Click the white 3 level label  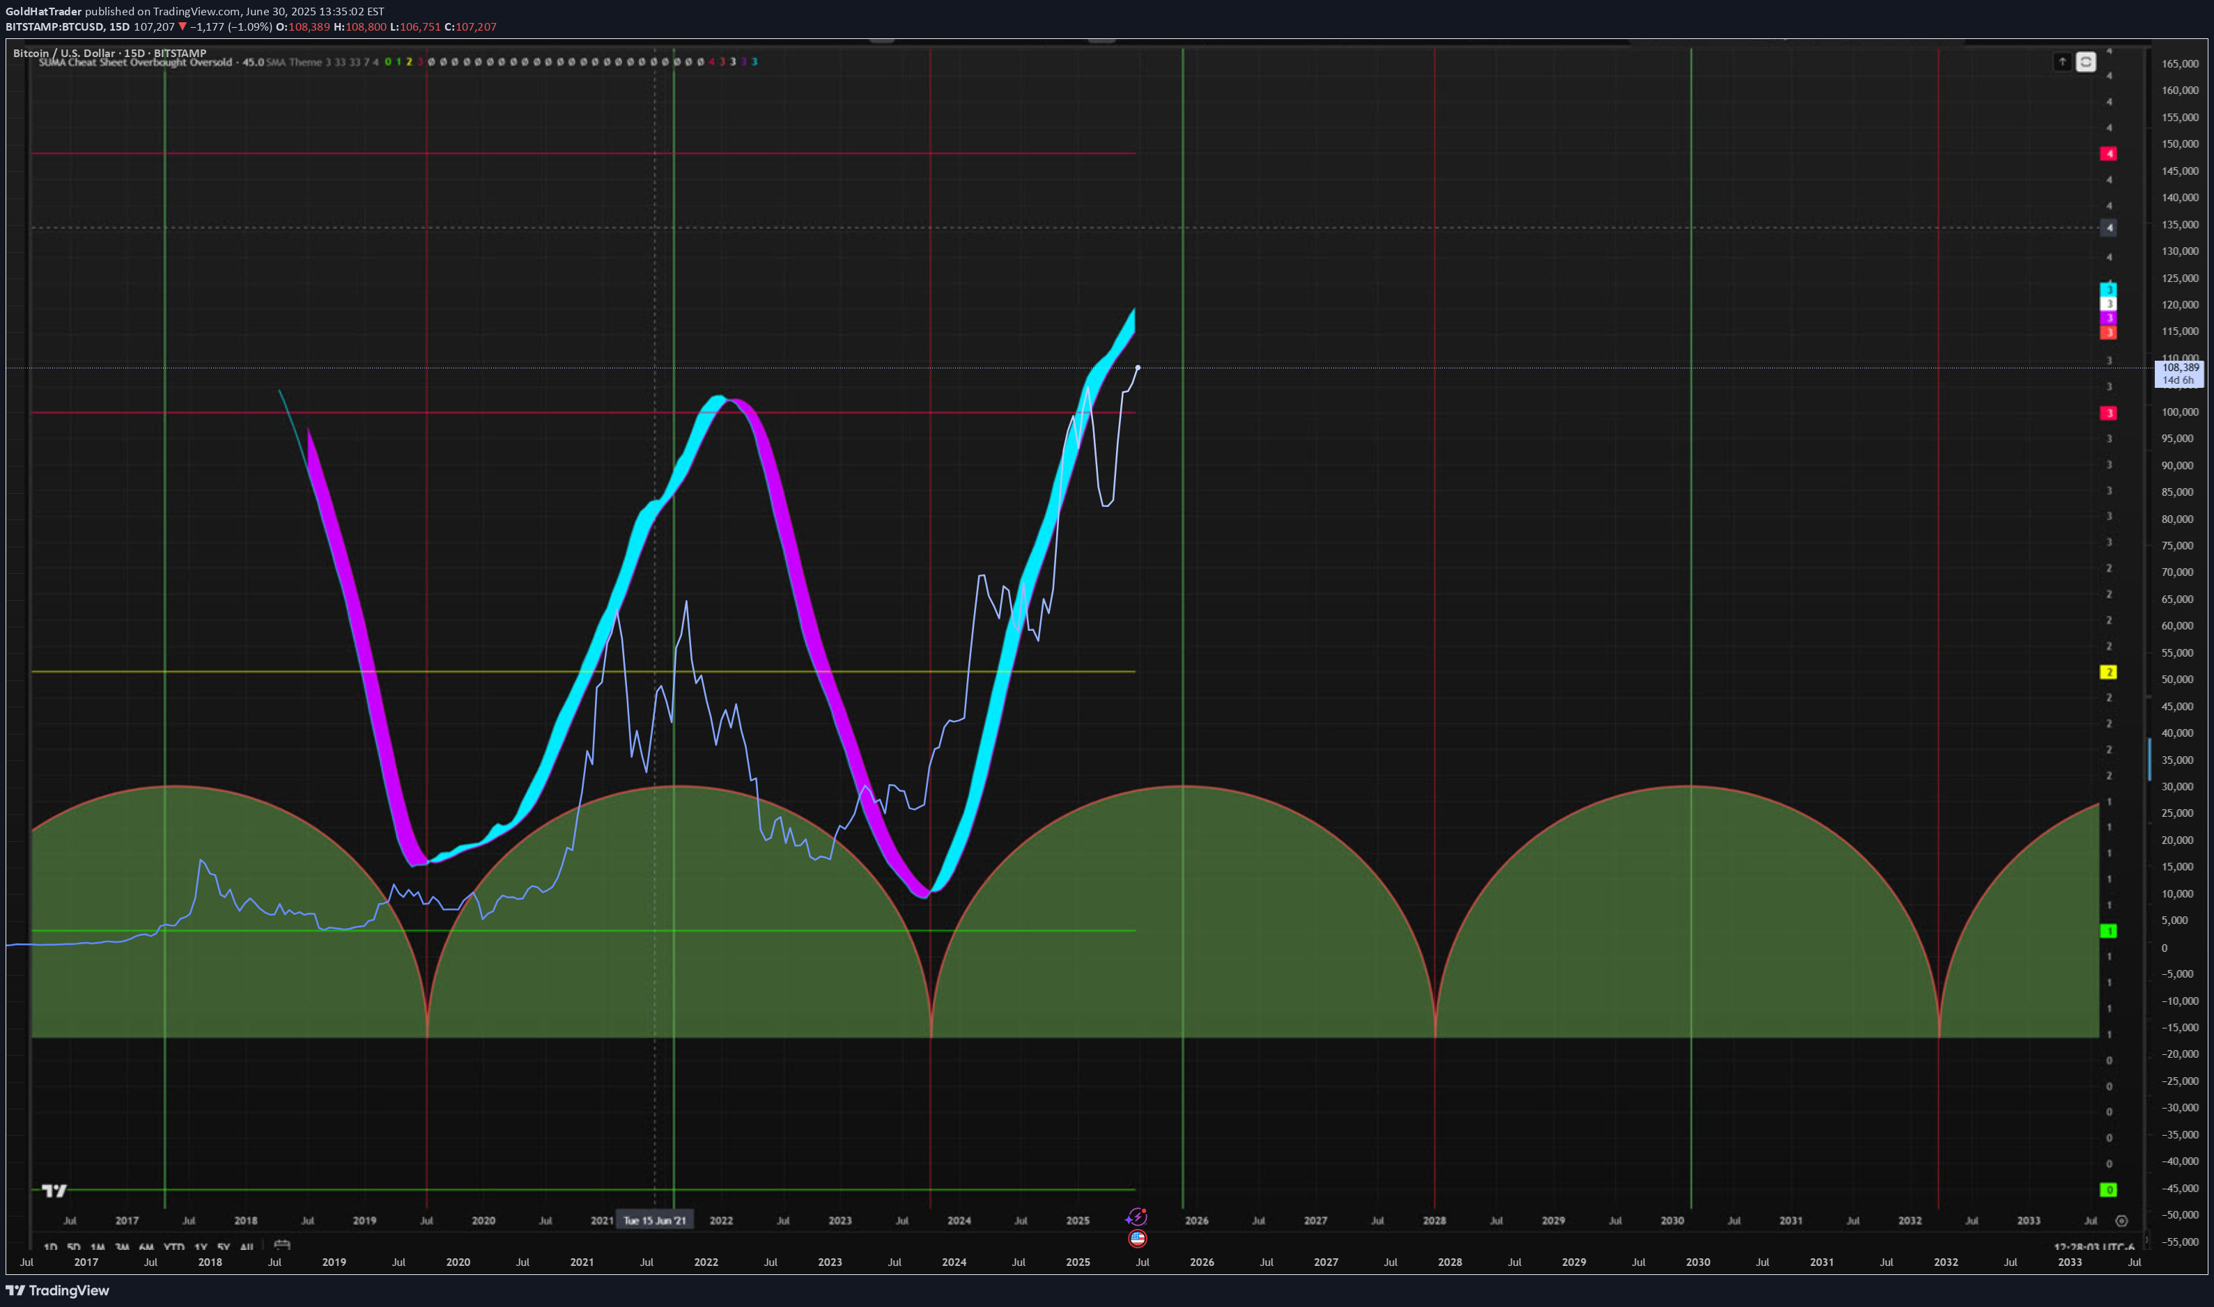click(x=2108, y=304)
